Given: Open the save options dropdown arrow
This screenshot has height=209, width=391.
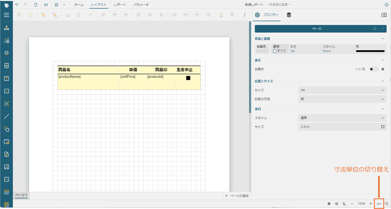Looking at the screenshot, I should [64, 5].
